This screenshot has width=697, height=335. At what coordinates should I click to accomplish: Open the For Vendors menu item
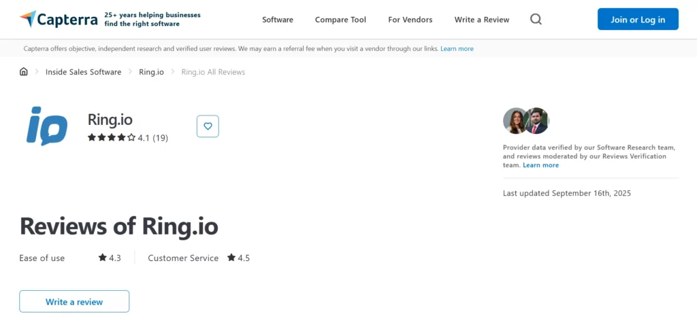410,20
